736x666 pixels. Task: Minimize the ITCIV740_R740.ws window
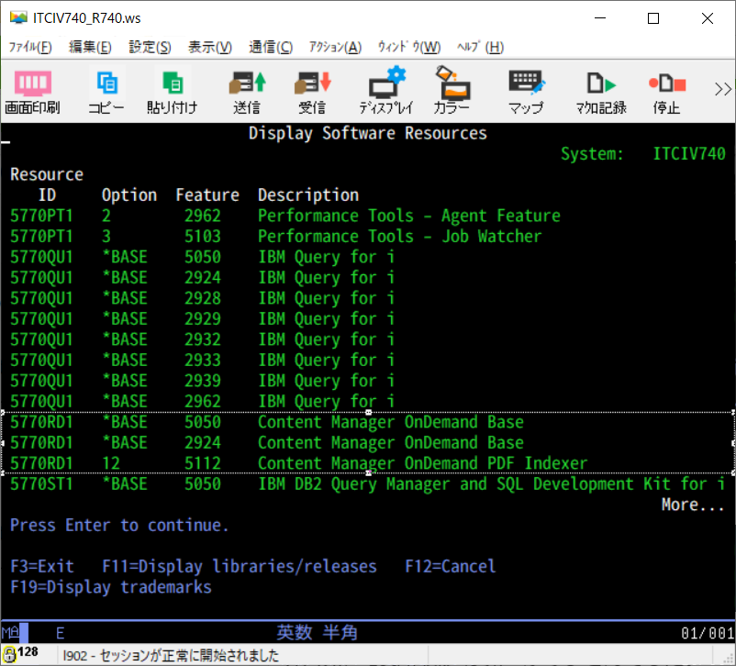click(600, 18)
